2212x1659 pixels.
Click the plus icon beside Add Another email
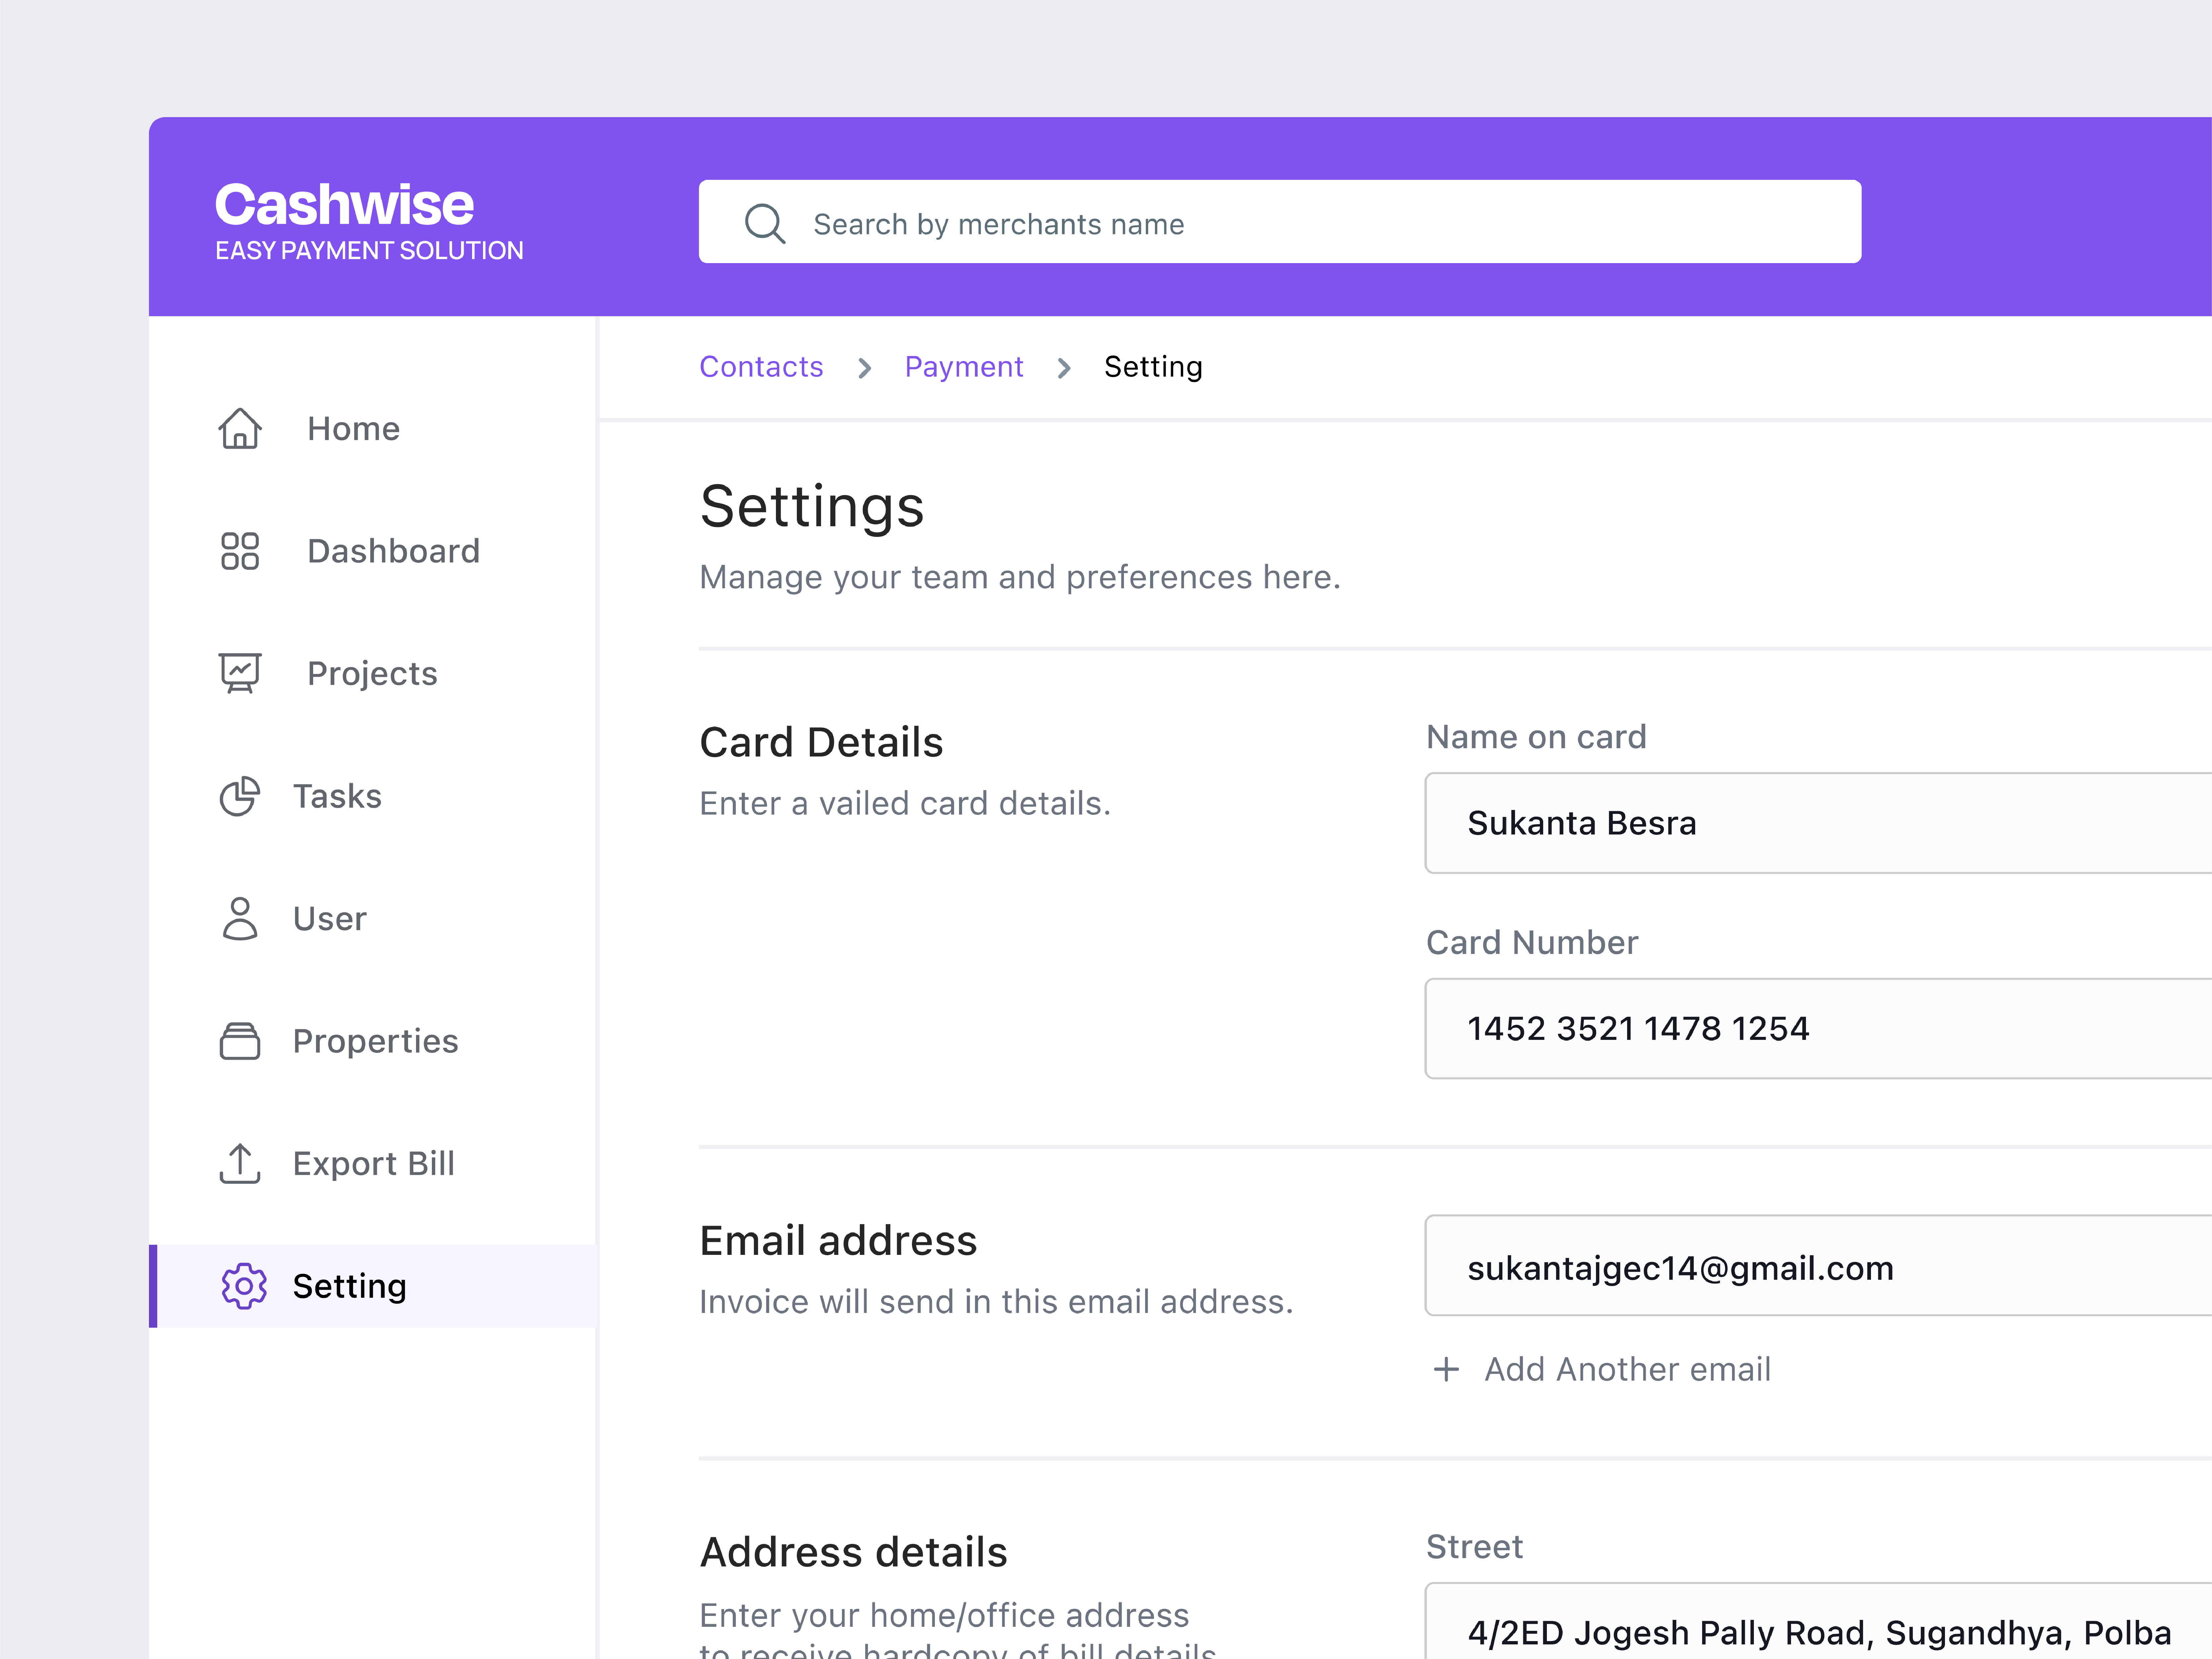click(1446, 1369)
